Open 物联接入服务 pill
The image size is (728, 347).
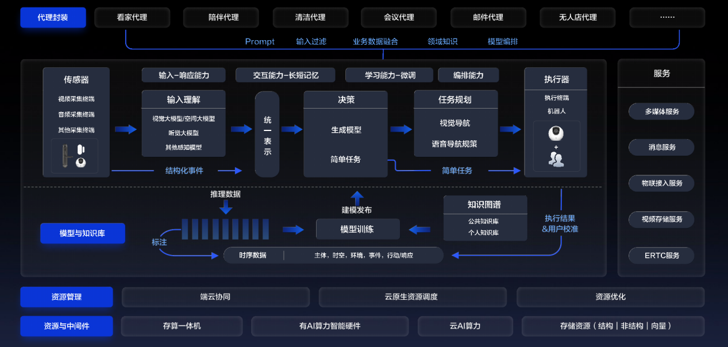pos(661,183)
